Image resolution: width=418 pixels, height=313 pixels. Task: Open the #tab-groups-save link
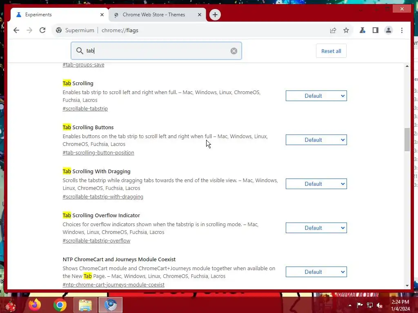point(83,65)
